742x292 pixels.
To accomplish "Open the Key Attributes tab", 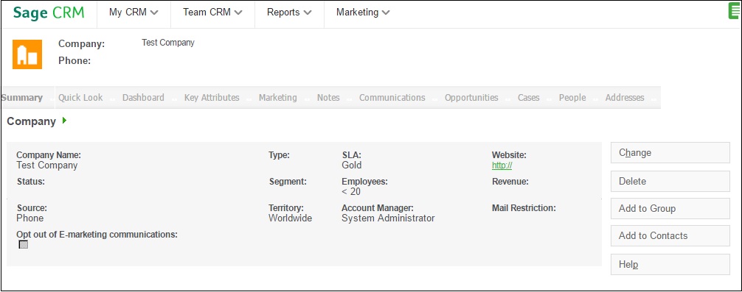I will (x=212, y=98).
